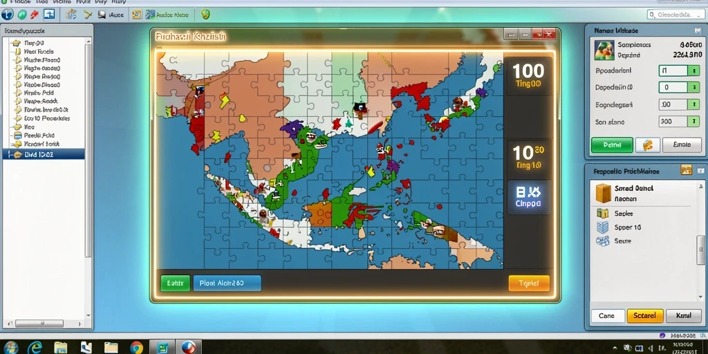Screen dimensions: 708x354
Task: Select the Spper 10 list item icon
Action: pos(602,227)
